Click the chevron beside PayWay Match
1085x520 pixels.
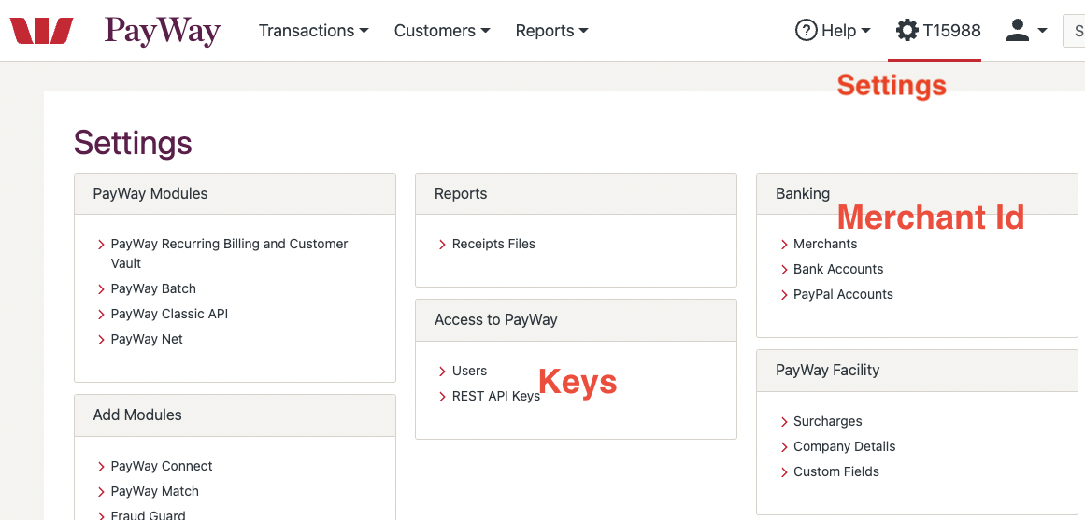[x=101, y=492]
